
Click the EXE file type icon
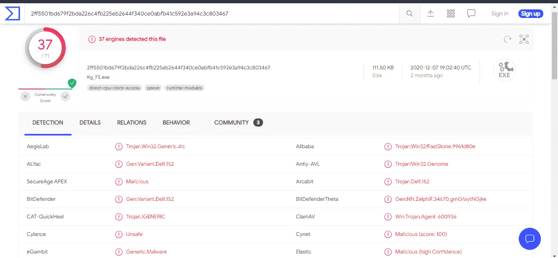tap(504, 70)
